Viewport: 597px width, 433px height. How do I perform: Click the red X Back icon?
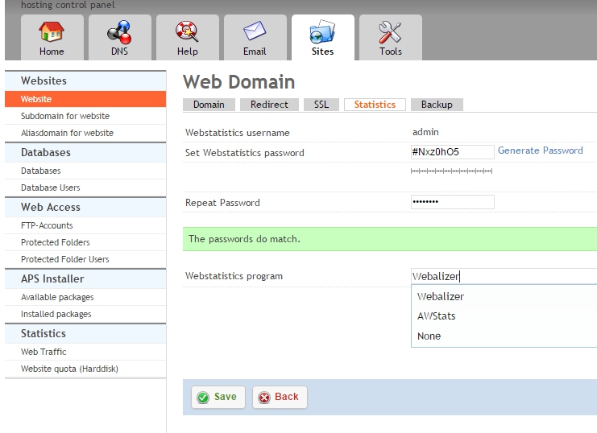[263, 398]
